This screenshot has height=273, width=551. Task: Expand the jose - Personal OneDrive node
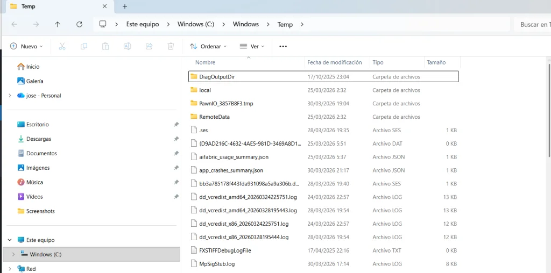[10, 96]
